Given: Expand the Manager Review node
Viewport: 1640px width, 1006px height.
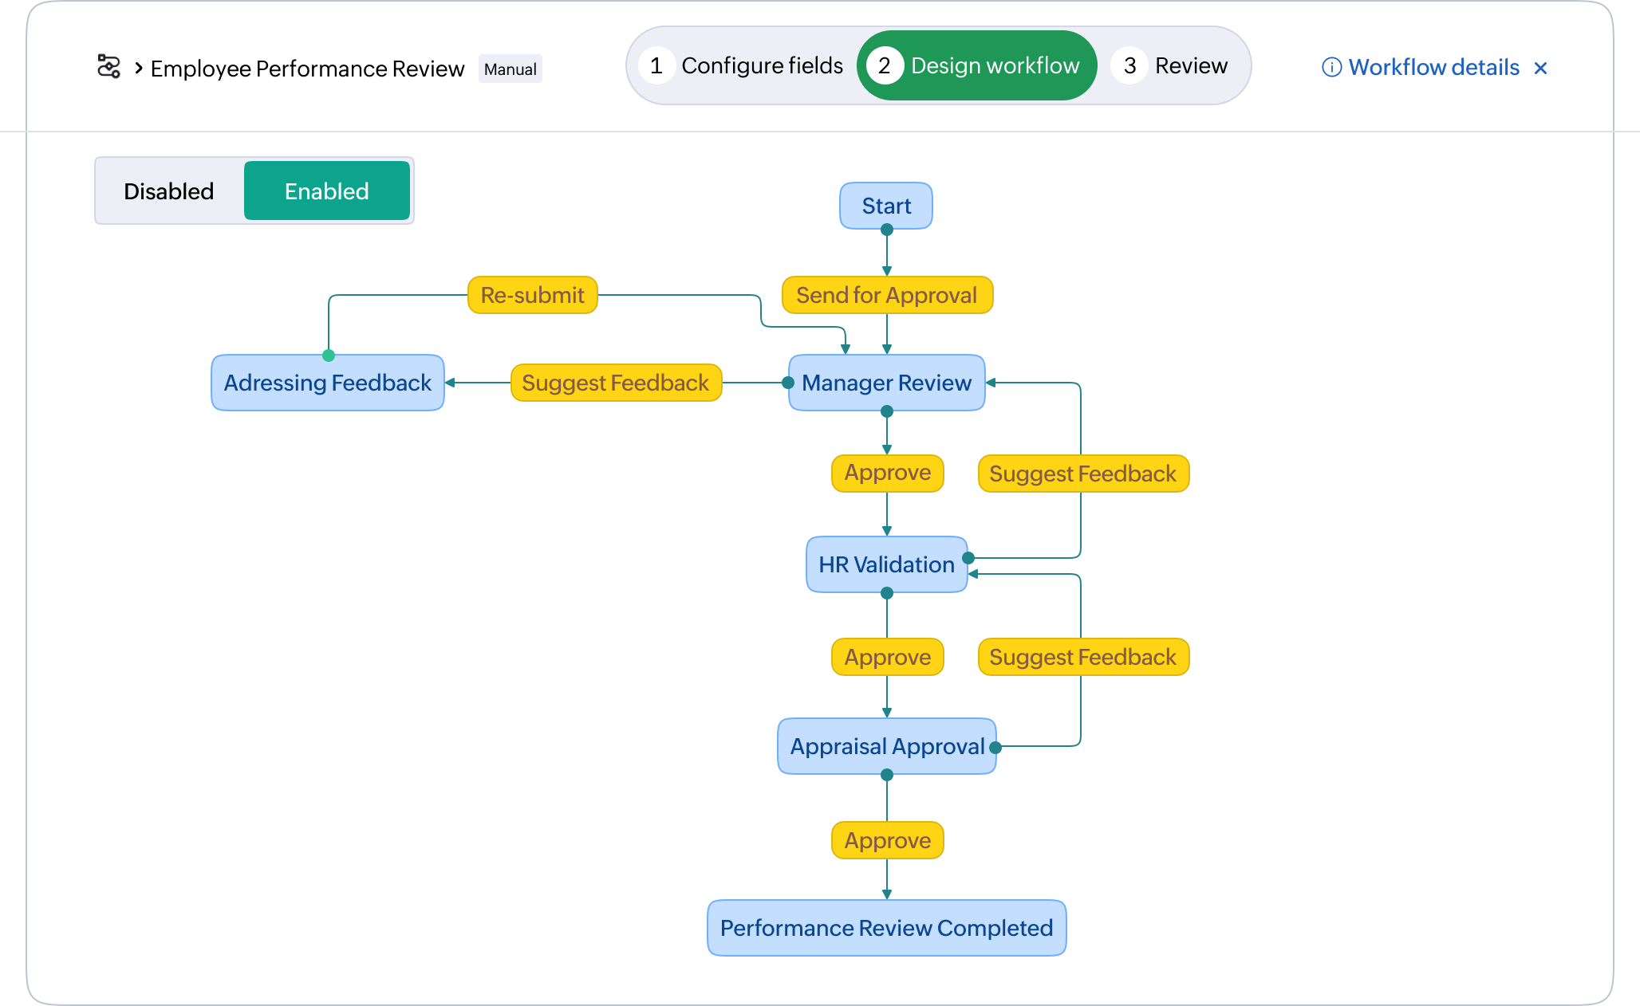Looking at the screenshot, I should (x=886, y=383).
